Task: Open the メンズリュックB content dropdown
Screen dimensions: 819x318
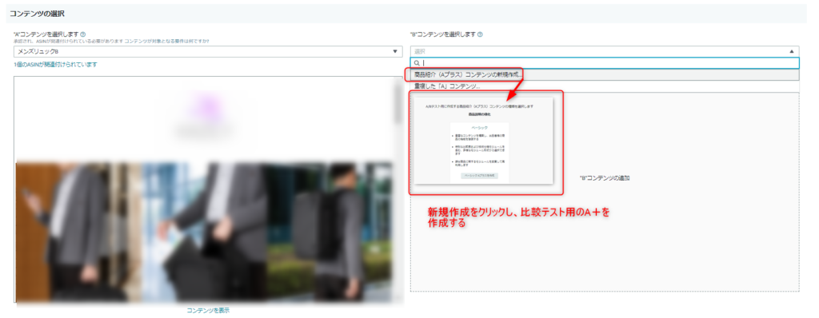Action: coord(208,52)
